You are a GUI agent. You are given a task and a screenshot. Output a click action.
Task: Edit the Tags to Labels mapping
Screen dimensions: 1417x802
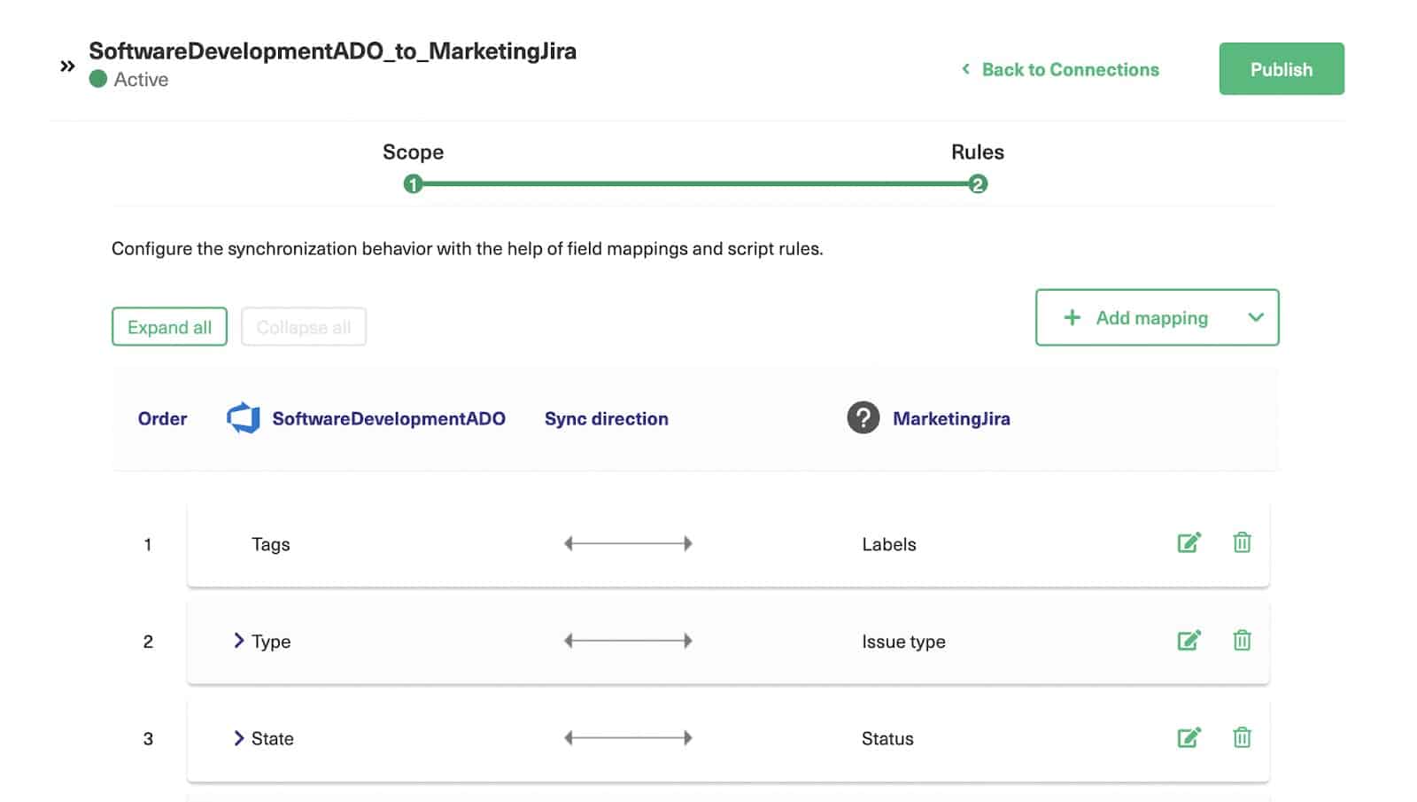(x=1189, y=542)
